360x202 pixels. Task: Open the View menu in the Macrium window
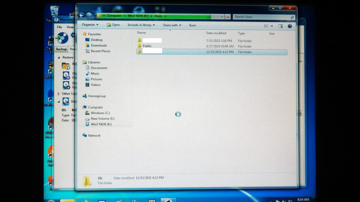coord(70,27)
